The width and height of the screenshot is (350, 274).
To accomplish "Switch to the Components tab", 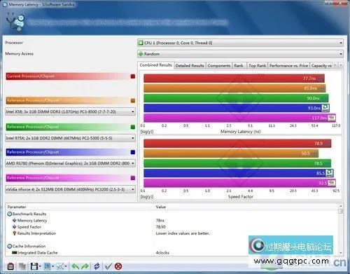I will pyautogui.click(x=219, y=66).
